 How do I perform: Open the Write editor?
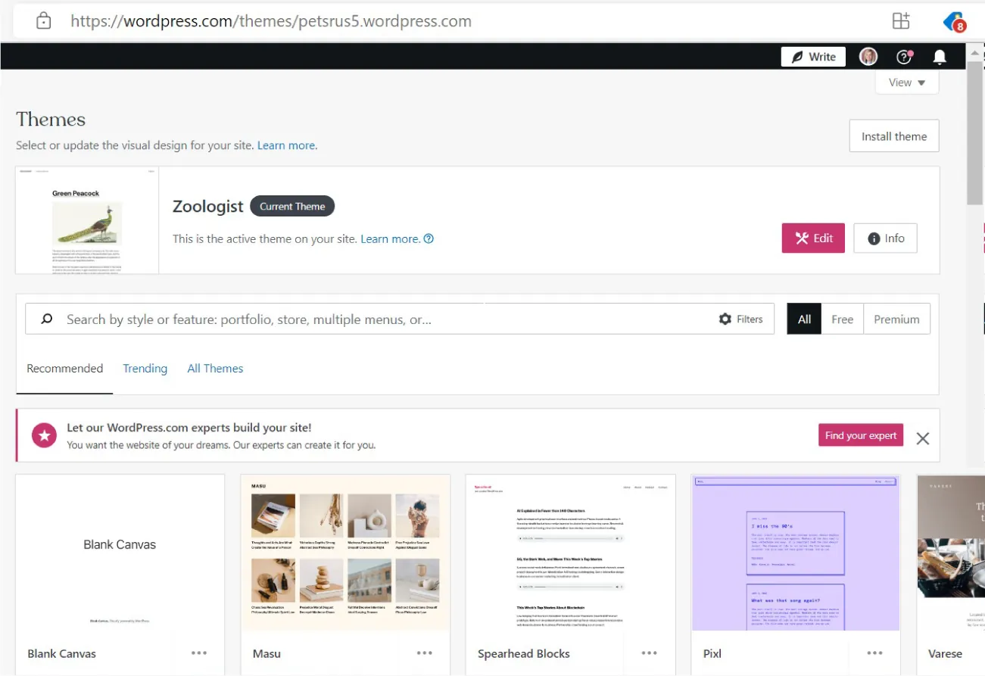click(812, 56)
